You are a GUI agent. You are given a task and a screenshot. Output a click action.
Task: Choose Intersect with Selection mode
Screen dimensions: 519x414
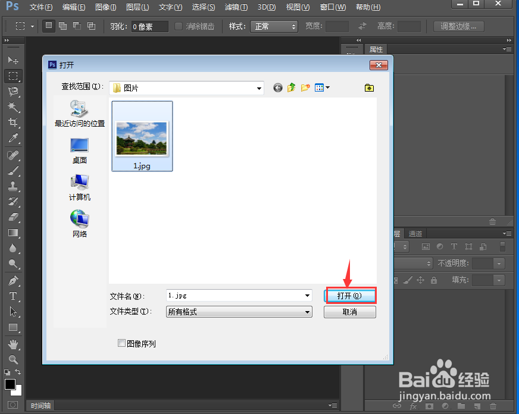(x=91, y=26)
